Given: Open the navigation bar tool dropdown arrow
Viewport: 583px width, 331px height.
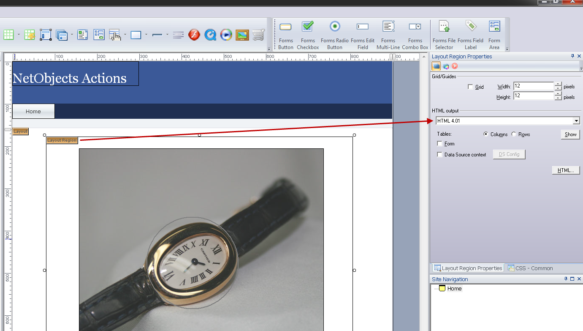Looking at the screenshot, I should coord(125,35).
